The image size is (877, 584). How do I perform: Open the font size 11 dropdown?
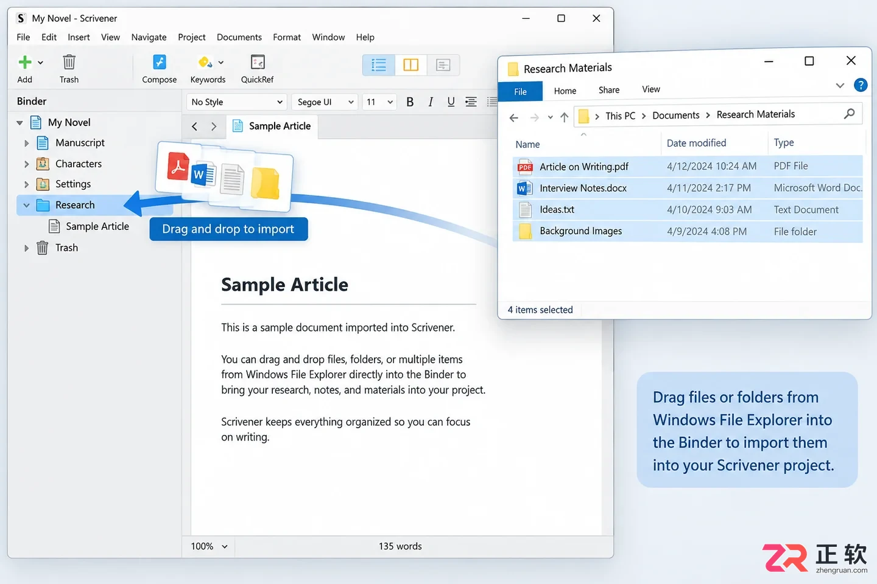(379, 102)
